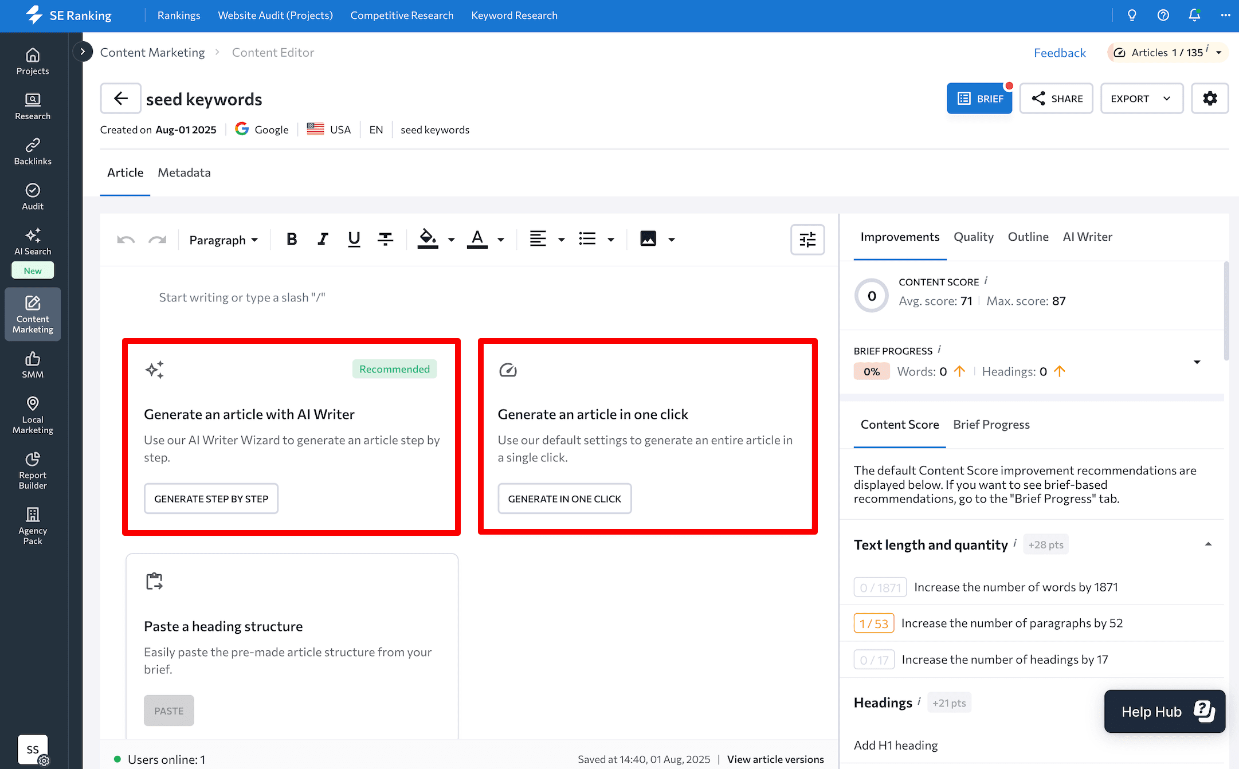Open the Paragraph style dropdown
This screenshot has height=769, width=1239.
pyautogui.click(x=224, y=240)
